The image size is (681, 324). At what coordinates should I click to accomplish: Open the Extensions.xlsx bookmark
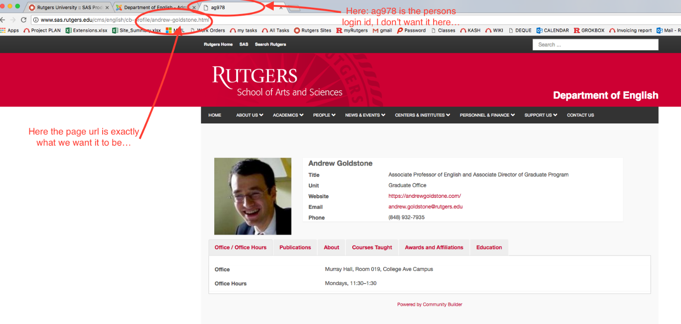pyautogui.click(x=86, y=30)
